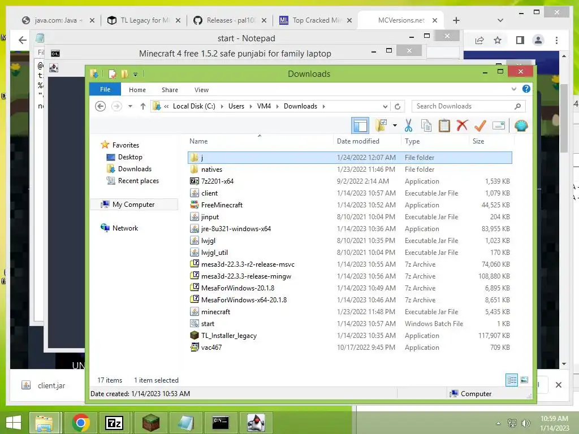The image size is (579, 434).
Task: Go back in Explorer navigation
Action: point(101,106)
